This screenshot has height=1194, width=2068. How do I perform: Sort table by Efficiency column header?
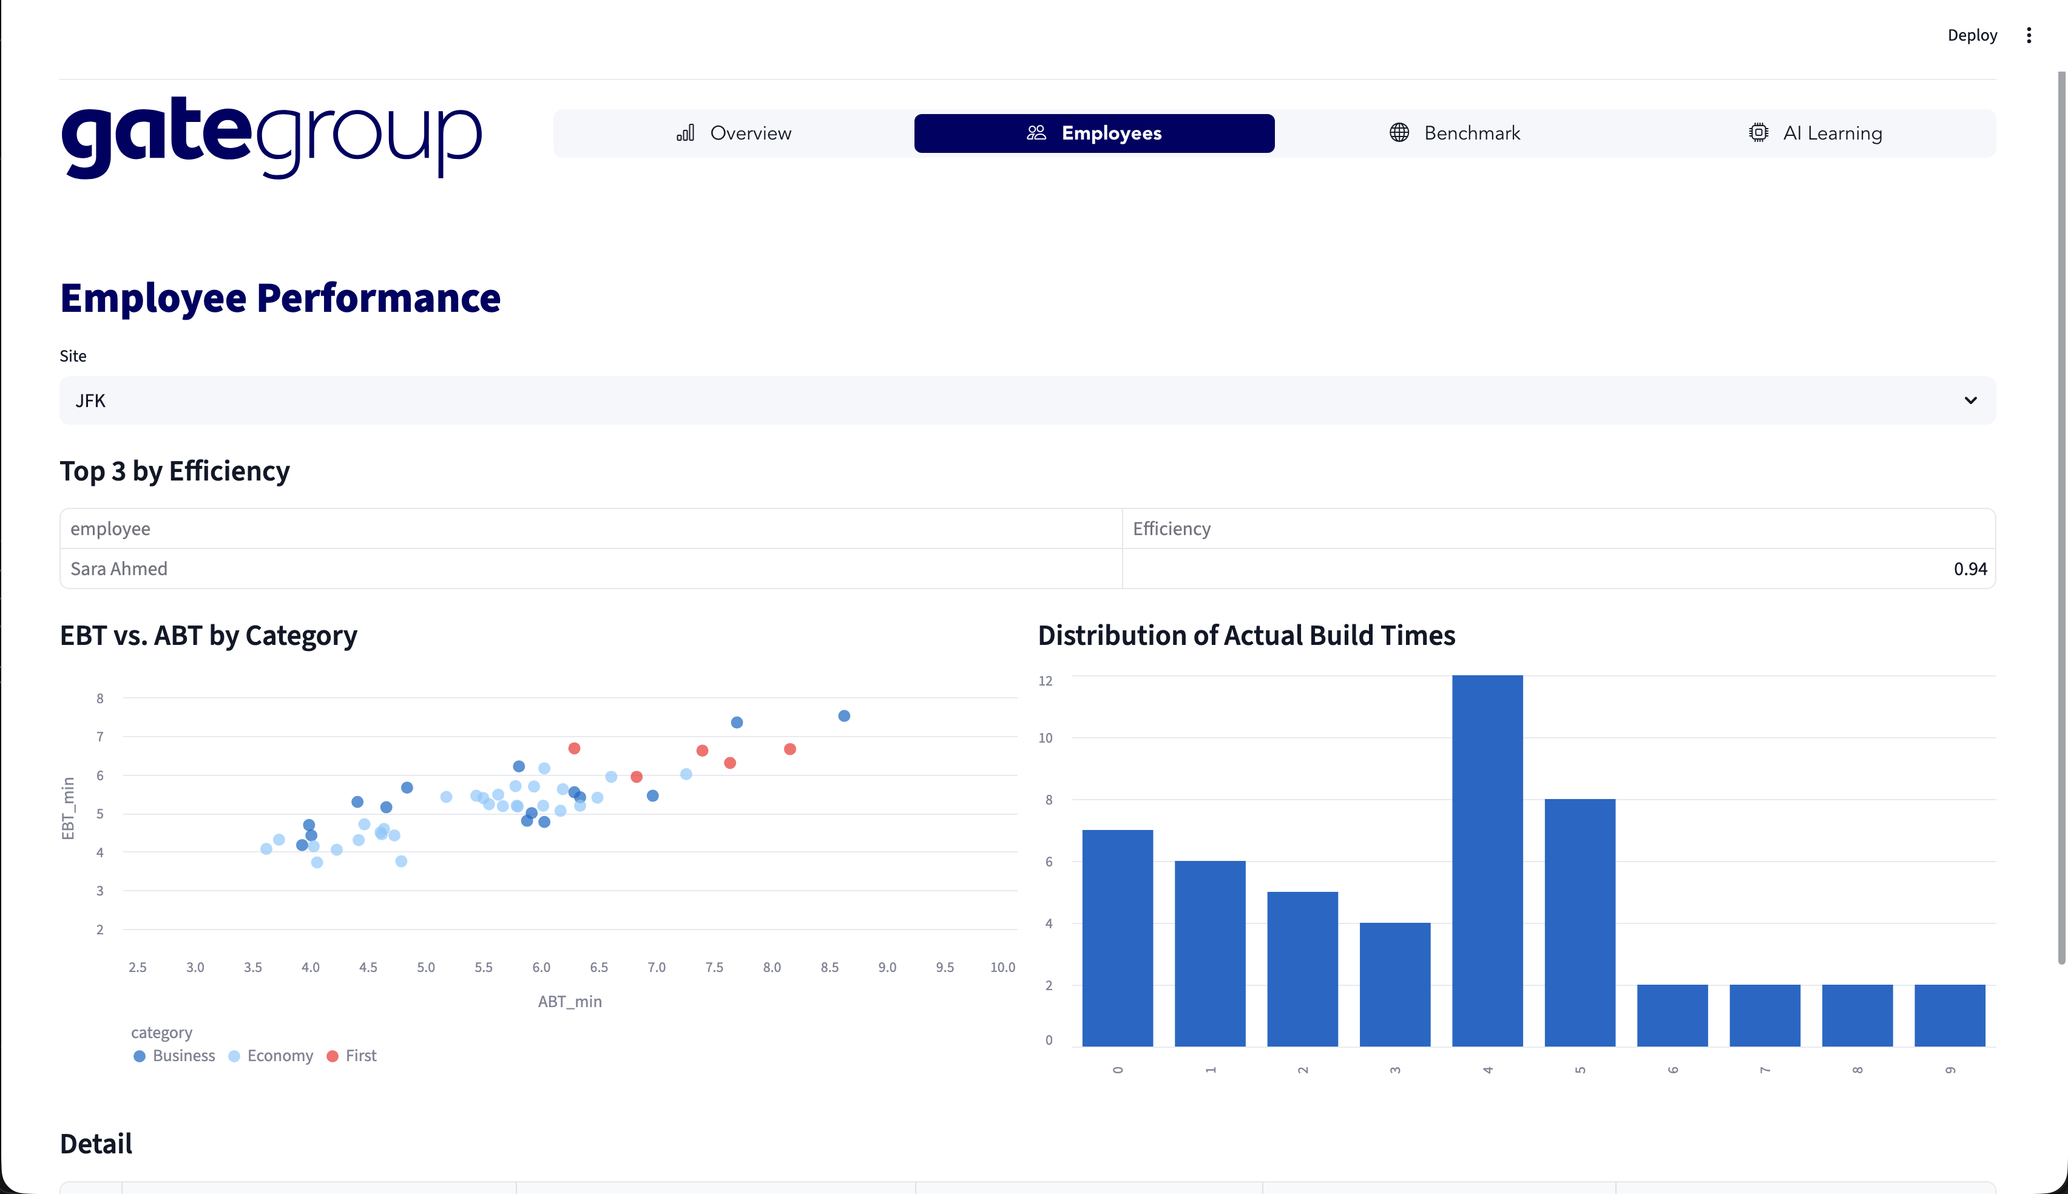click(1171, 529)
